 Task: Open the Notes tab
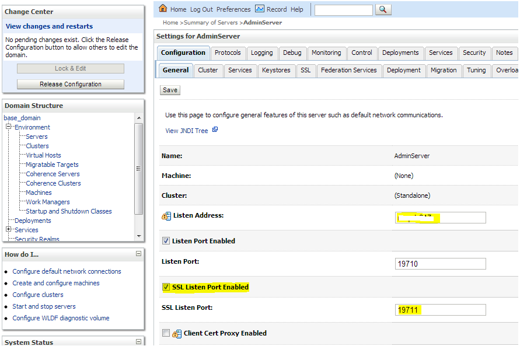click(x=504, y=53)
